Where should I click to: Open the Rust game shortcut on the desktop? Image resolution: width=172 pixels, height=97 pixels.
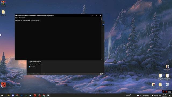3,85
